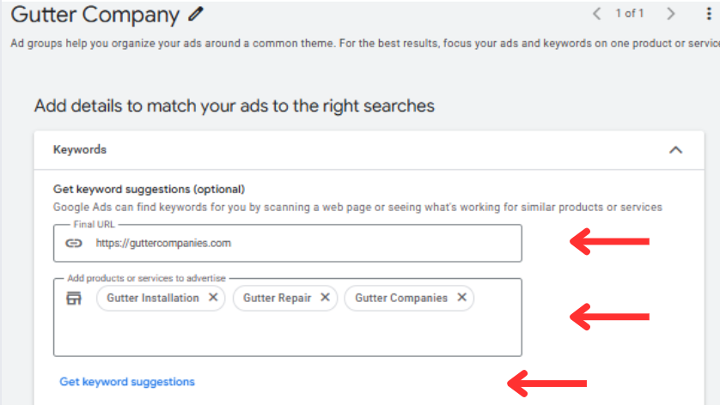720x405 pixels.
Task: Click the Keywords section header
Action: (369, 150)
